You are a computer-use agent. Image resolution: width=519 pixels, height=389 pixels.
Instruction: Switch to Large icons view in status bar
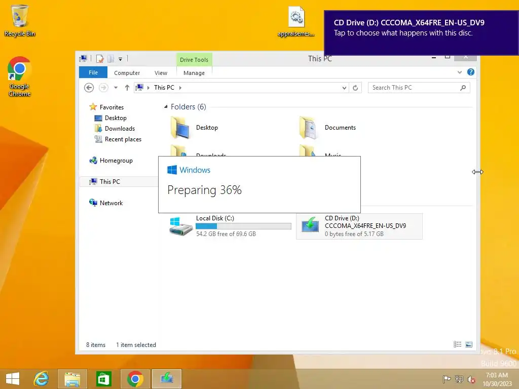click(x=469, y=344)
